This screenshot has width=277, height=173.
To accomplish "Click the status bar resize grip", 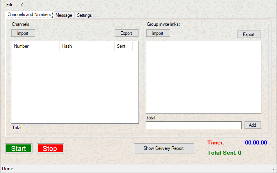I will pos(273,169).
